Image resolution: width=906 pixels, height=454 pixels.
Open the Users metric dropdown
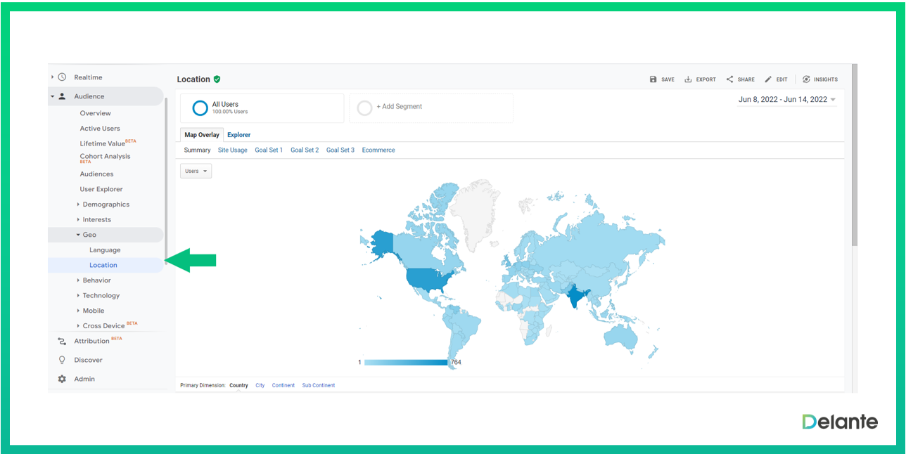click(x=196, y=171)
